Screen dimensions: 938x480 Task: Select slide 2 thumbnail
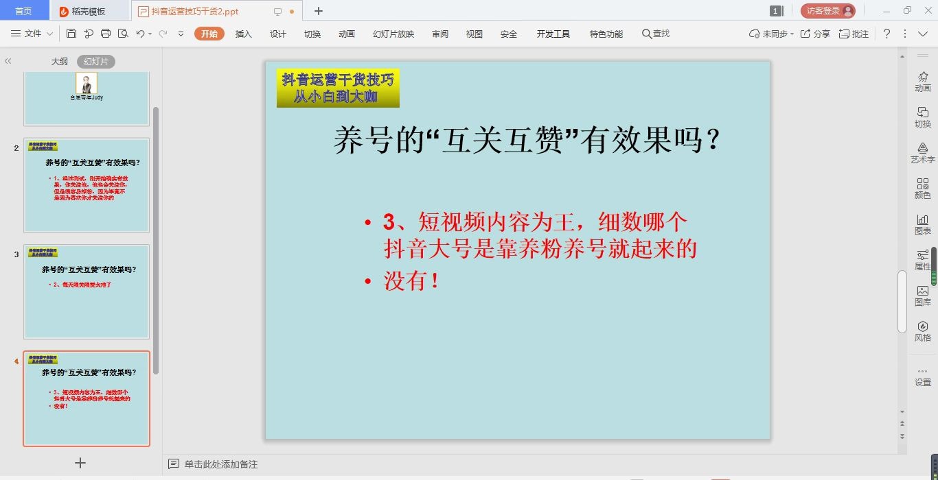click(x=87, y=185)
